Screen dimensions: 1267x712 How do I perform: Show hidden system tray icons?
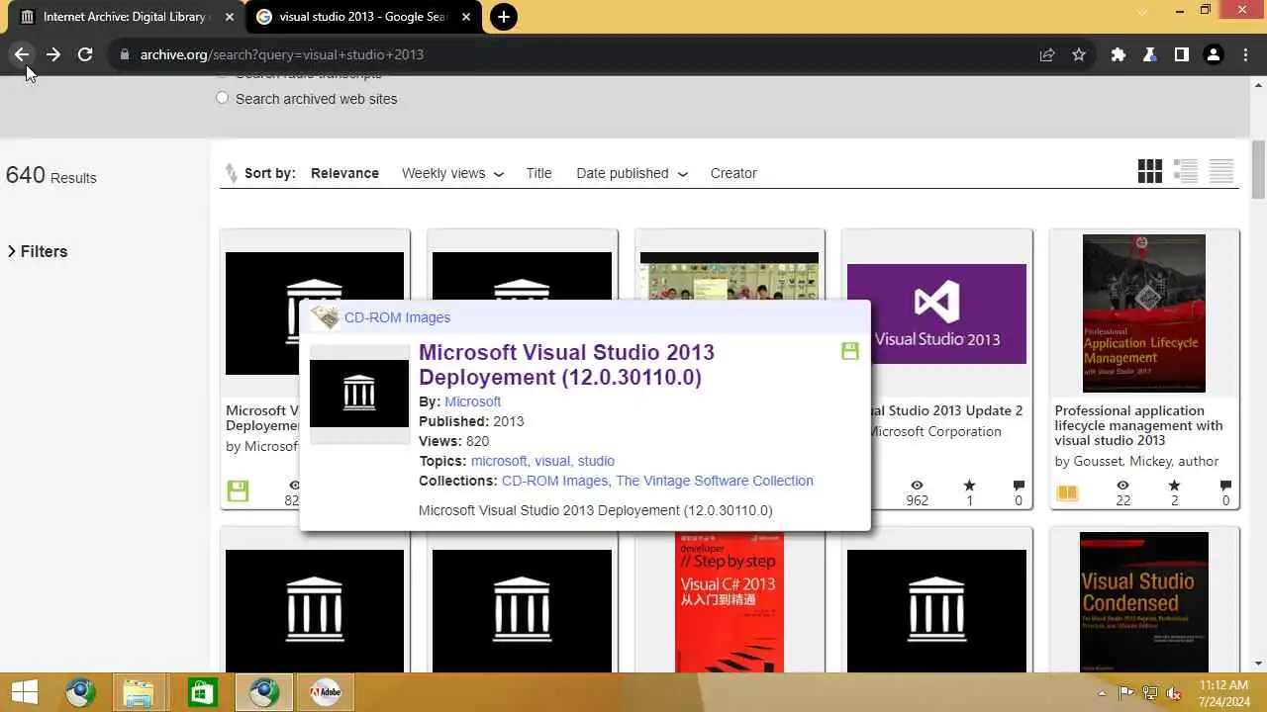[1102, 693]
